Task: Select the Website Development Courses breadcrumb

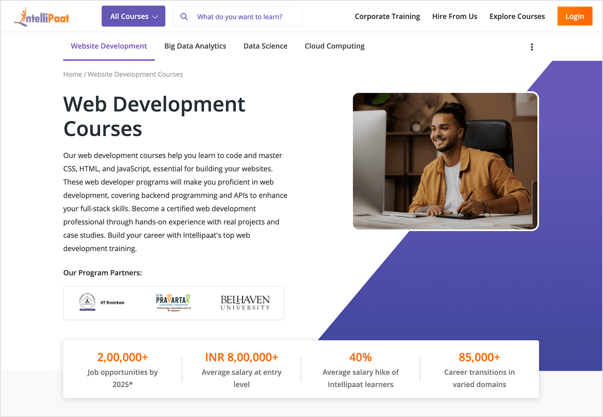Action: pos(135,74)
